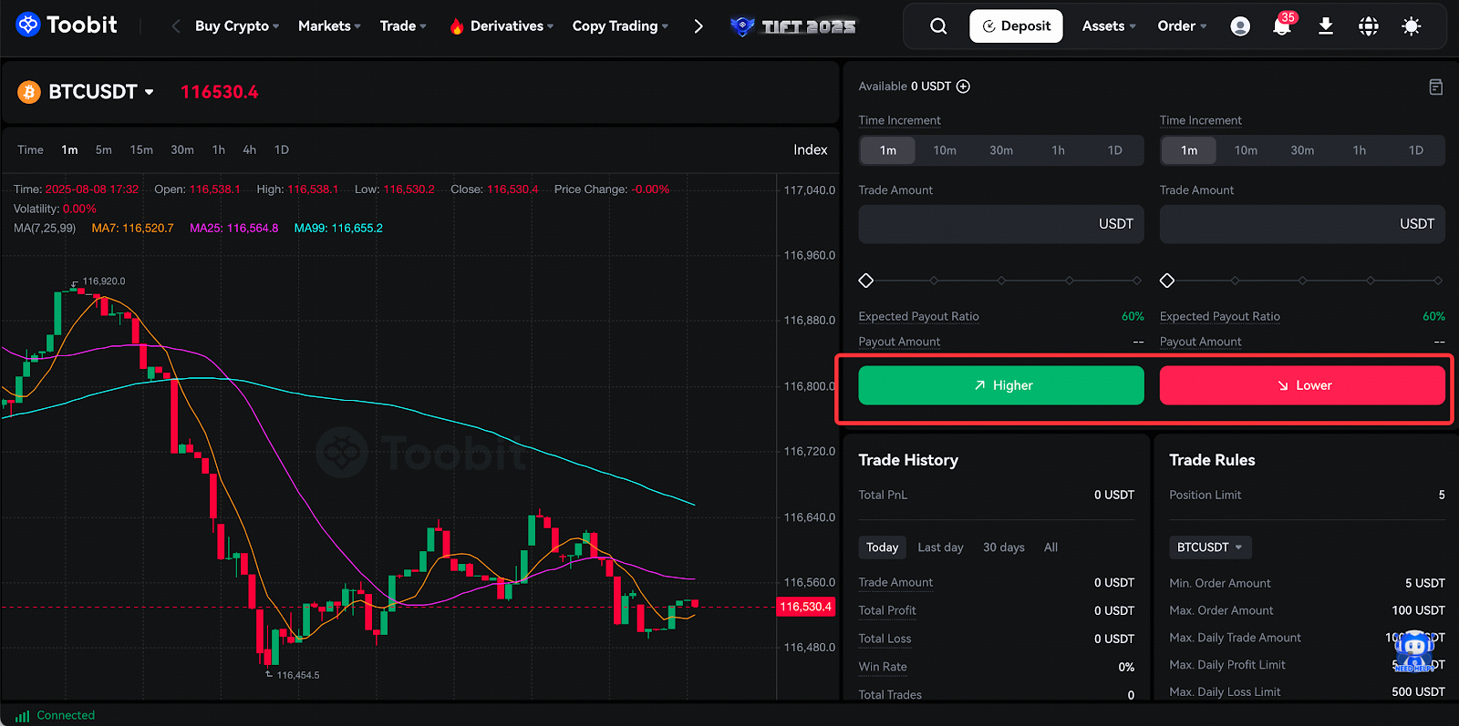Click Trade Amount field in Higher panel
Image resolution: width=1459 pixels, height=726 pixels.
click(x=1001, y=224)
